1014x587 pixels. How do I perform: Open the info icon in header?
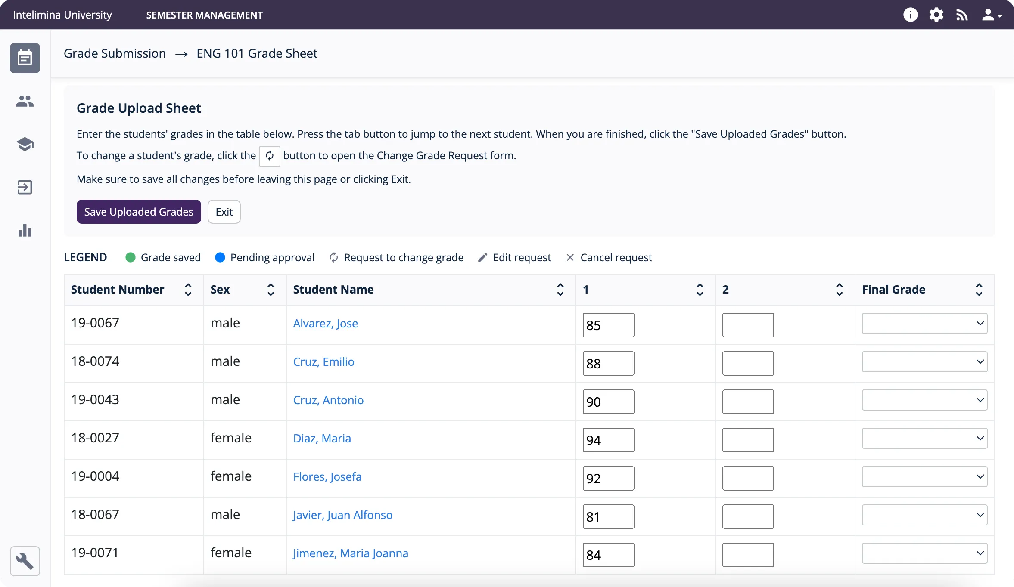(x=910, y=15)
